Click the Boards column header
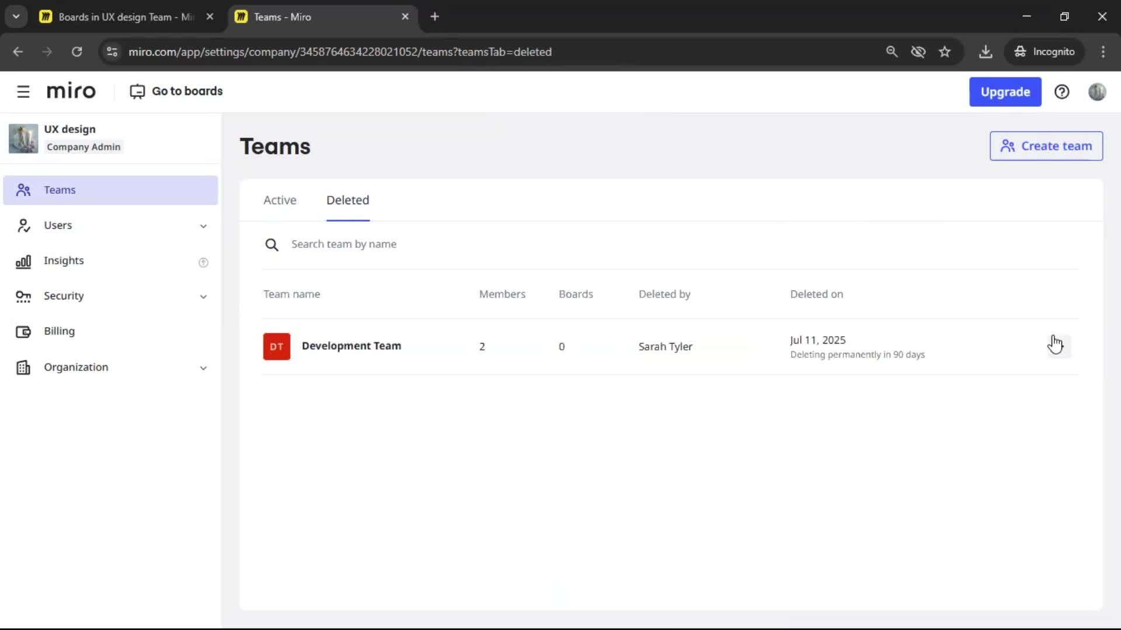Image resolution: width=1121 pixels, height=630 pixels. pos(576,294)
